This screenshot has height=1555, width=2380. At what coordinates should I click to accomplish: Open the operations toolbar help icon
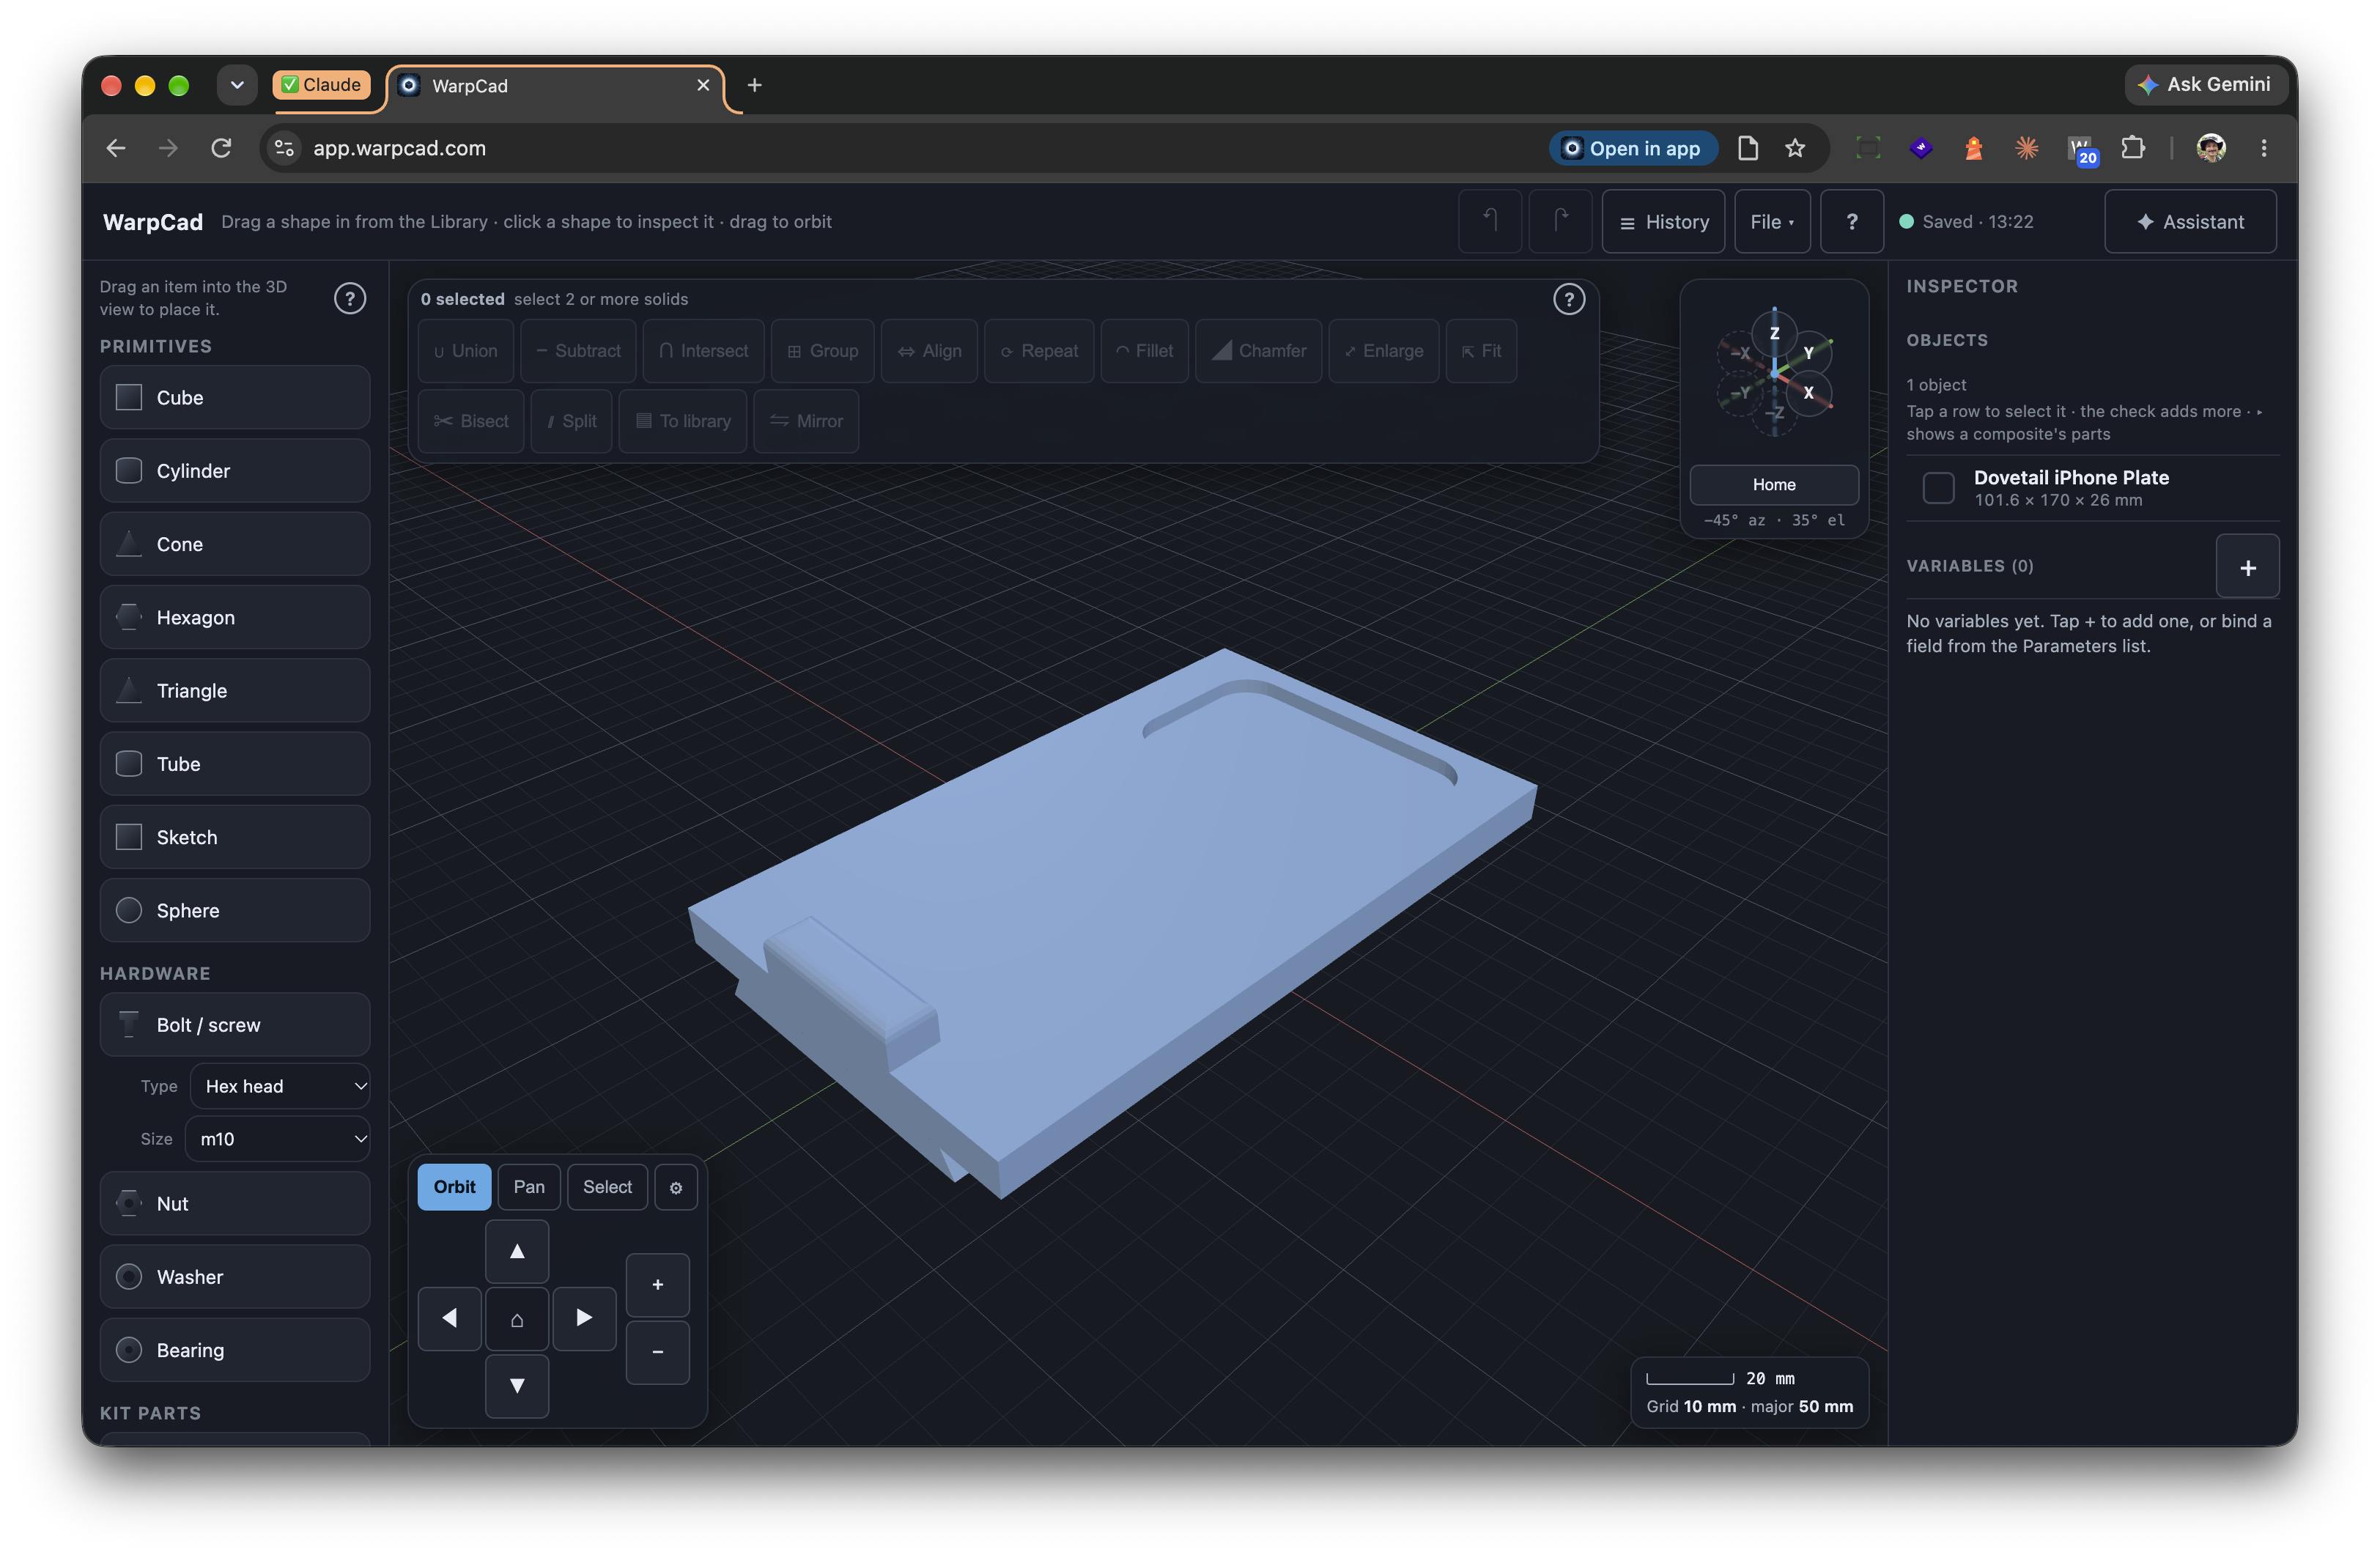point(1568,299)
